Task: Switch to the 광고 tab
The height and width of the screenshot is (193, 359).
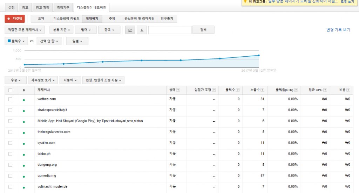Action: click(x=25, y=8)
